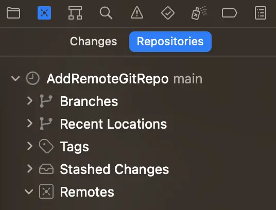Image resolution: width=276 pixels, height=210 pixels.
Task: Open the Symbol navigator hierarchy icon
Action: pyautogui.click(x=75, y=13)
